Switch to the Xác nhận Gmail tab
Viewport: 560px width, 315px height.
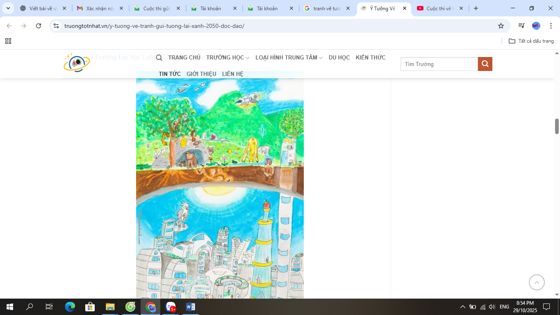(x=100, y=8)
